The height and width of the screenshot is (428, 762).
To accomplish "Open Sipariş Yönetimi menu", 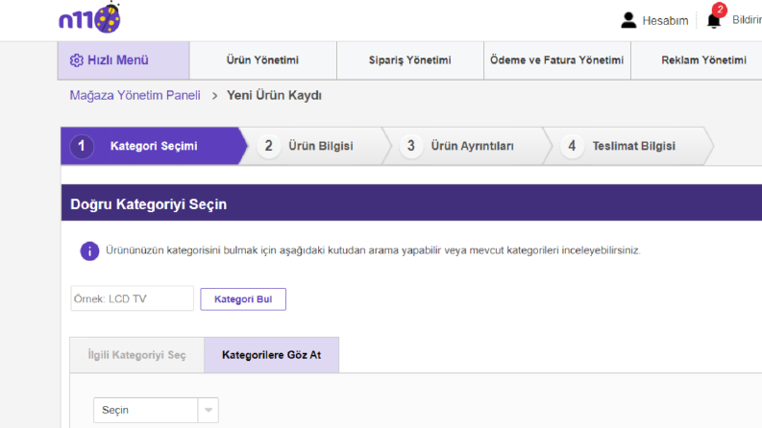I will [409, 60].
